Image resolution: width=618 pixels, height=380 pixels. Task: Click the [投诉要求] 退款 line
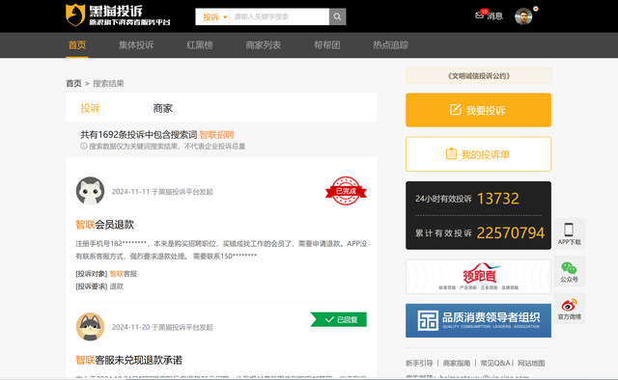pos(99,286)
